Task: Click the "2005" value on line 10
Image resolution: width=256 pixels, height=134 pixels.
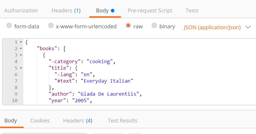Action: 81,101
